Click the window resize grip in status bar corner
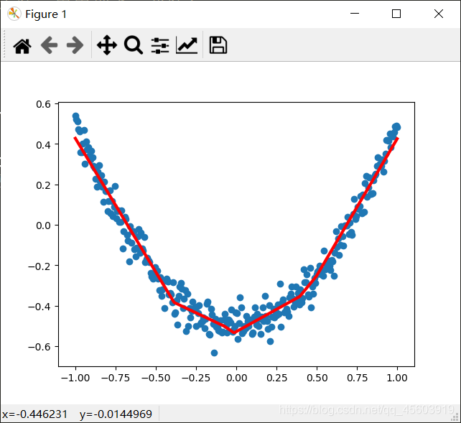461x423 pixels. click(455, 417)
